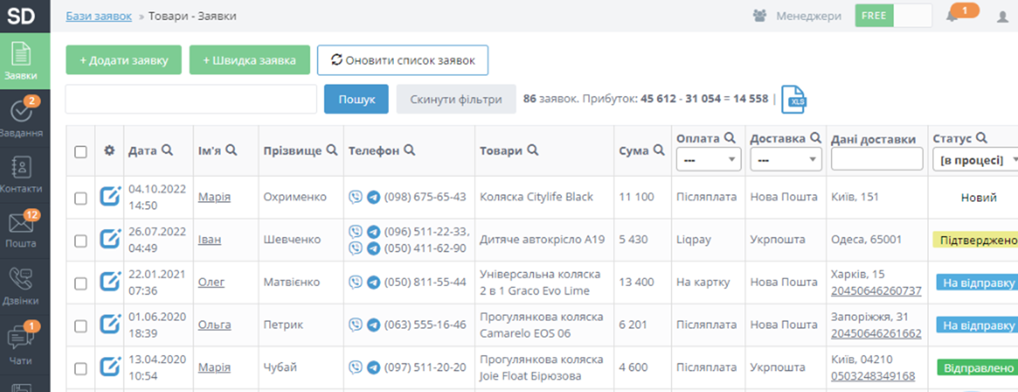Viewport: 1018px width, 392px height.
Task: Click Telegram icon next to (063) 555-16-46
Action: point(373,324)
